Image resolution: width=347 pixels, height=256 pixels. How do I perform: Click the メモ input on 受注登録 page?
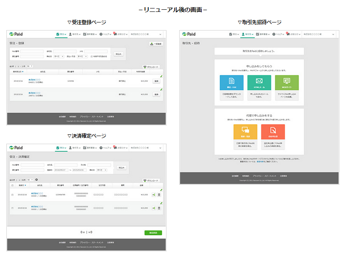click(96, 51)
